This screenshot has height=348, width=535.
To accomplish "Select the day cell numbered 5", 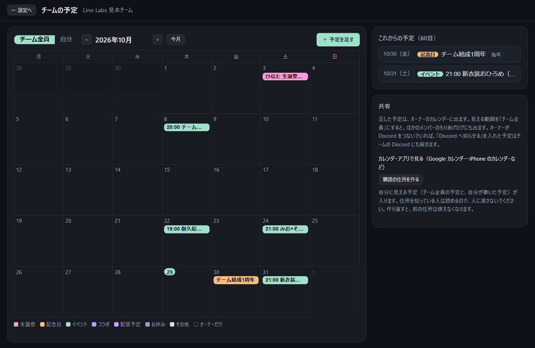I will (x=39, y=139).
